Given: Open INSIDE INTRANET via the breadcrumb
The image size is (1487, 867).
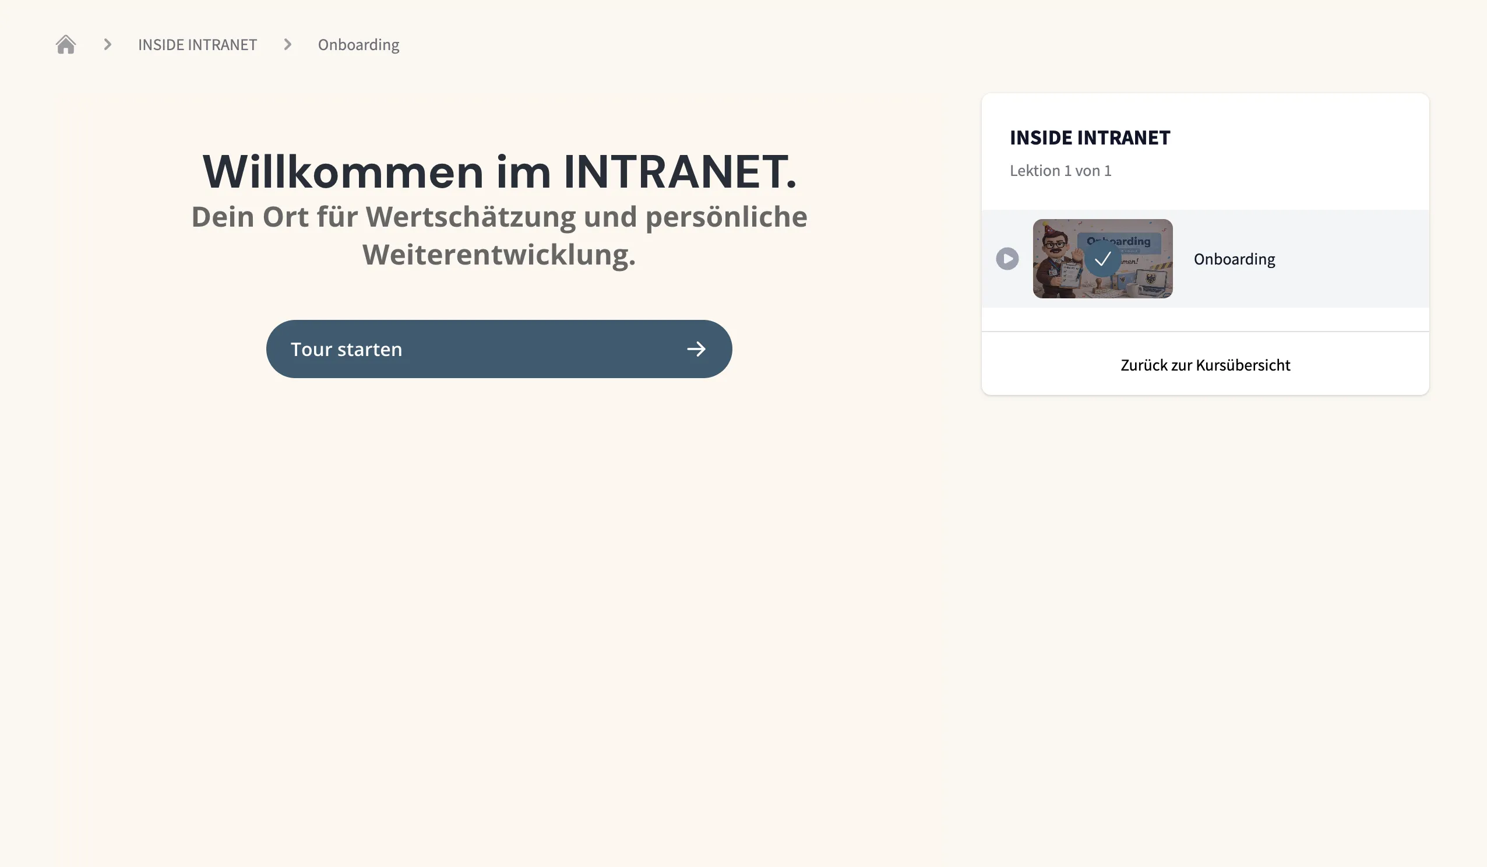Looking at the screenshot, I should tap(197, 44).
